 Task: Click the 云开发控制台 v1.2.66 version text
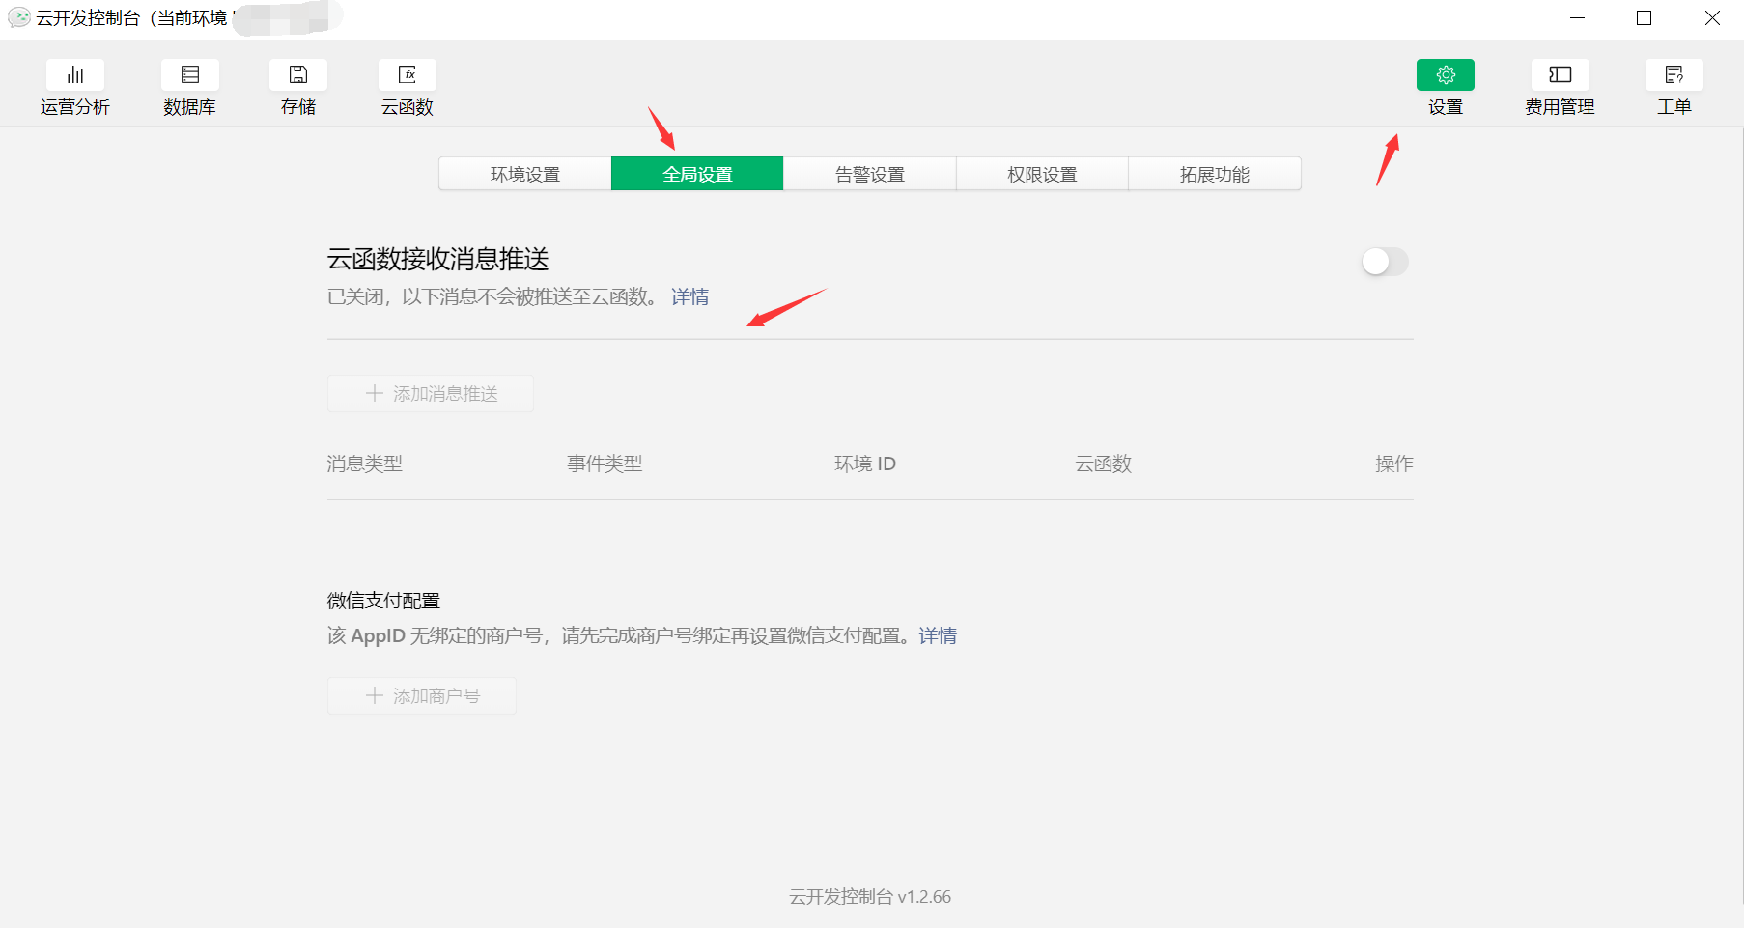pyautogui.click(x=870, y=897)
